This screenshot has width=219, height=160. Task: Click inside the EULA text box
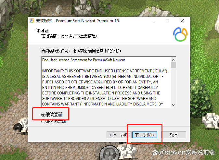click(107, 82)
